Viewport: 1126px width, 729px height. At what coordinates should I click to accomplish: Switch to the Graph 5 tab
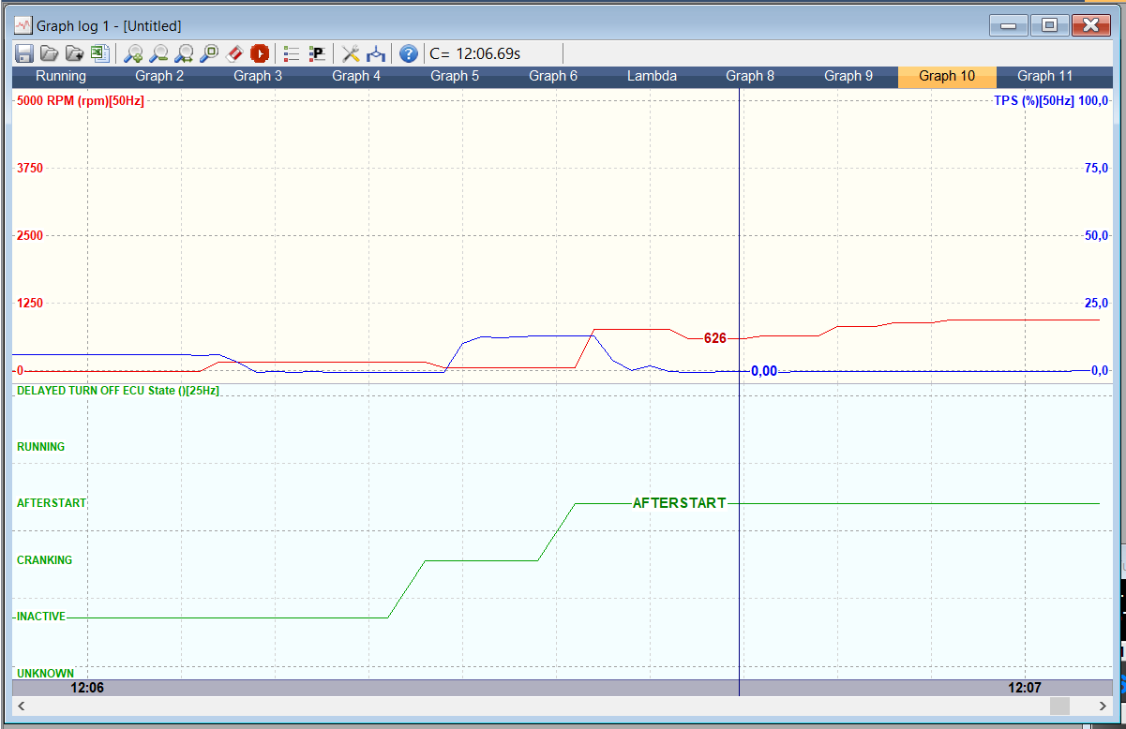tap(455, 77)
